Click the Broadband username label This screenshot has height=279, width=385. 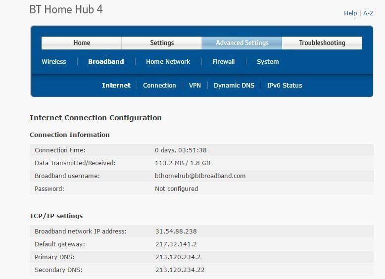point(67,176)
